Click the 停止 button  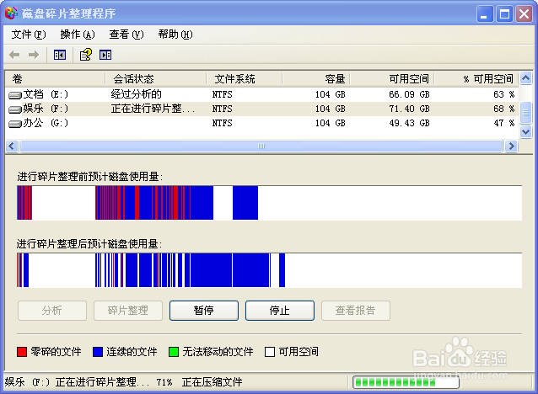coord(280,311)
